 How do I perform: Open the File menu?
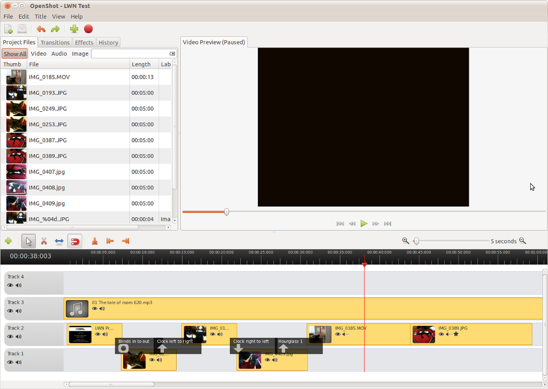click(x=8, y=17)
